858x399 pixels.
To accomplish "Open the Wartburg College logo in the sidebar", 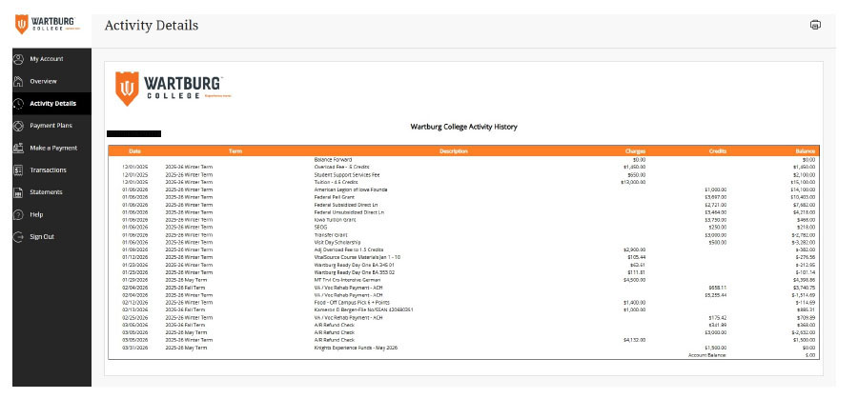I will point(48,24).
